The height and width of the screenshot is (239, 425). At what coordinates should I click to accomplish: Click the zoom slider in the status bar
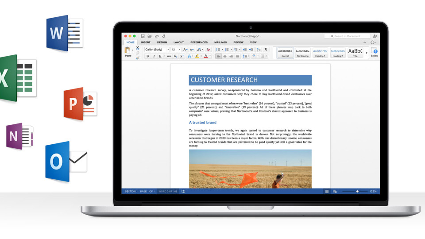(x=355, y=191)
